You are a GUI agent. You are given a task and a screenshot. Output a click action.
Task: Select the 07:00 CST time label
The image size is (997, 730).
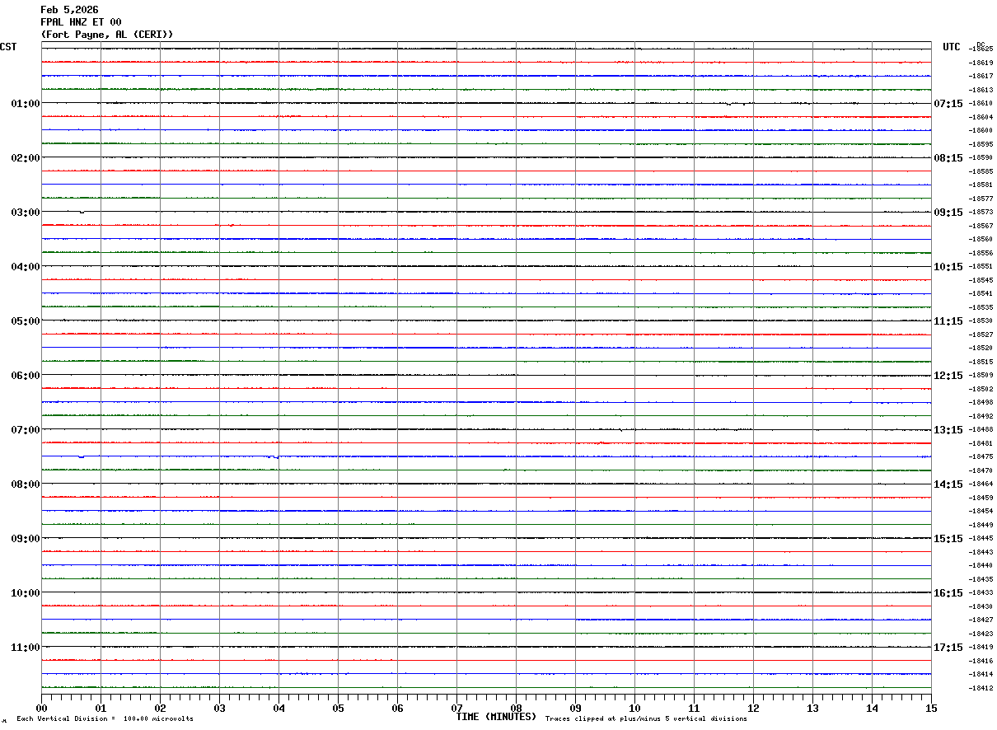coord(26,430)
